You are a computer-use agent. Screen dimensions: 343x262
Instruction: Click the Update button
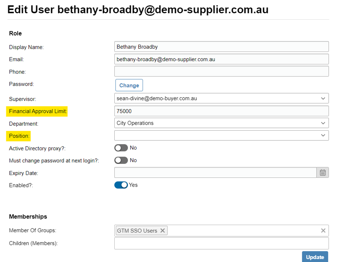pyautogui.click(x=315, y=257)
